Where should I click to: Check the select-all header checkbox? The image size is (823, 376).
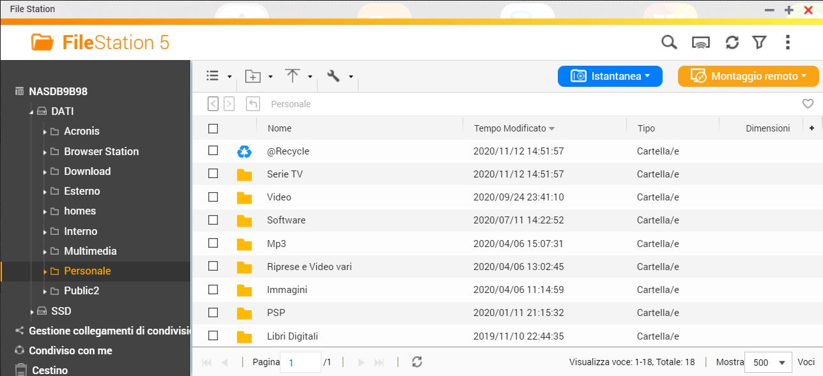coord(213,128)
